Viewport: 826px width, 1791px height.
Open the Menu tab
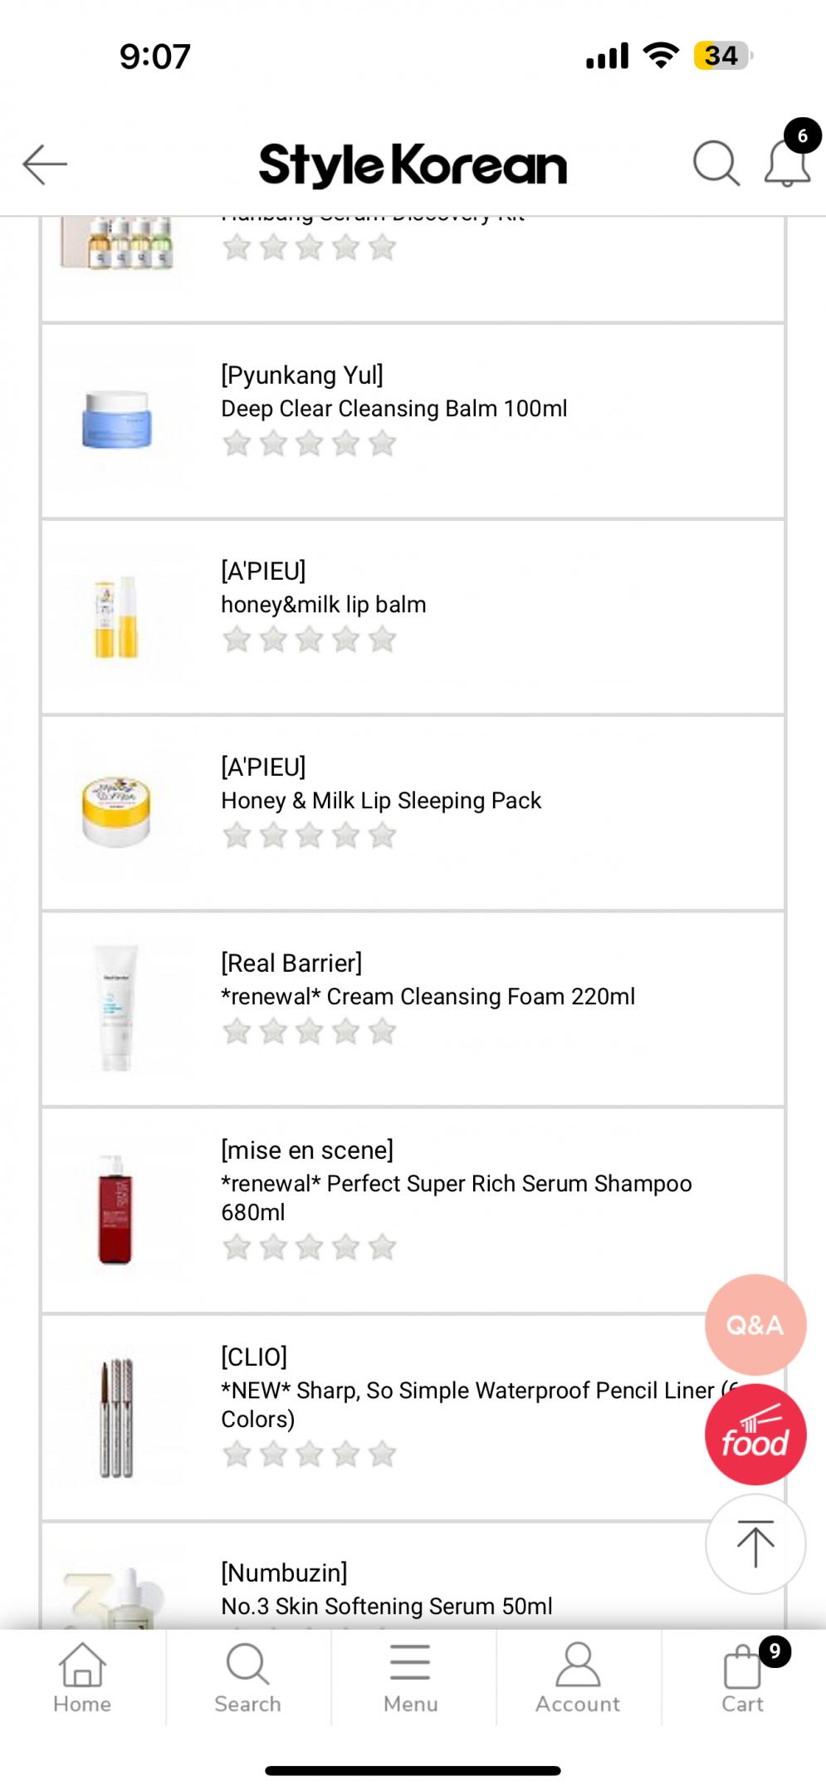pyautogui.click(x=411, y=1678)
